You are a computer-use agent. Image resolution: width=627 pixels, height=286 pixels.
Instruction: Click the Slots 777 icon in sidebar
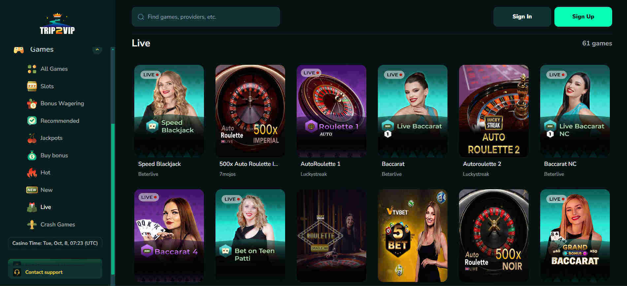pyautogui.click(x=32, y=86)
